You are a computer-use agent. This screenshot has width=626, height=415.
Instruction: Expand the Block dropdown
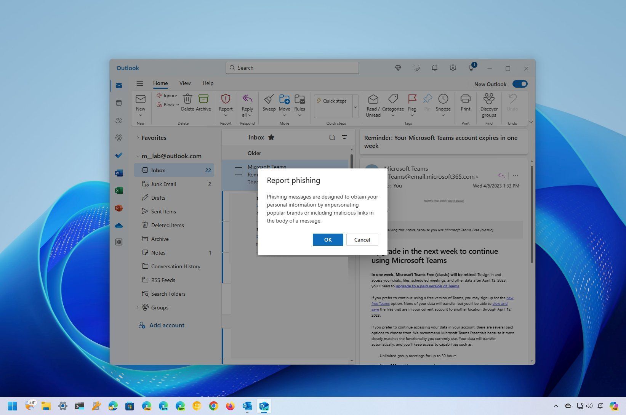tap(177, 104)
